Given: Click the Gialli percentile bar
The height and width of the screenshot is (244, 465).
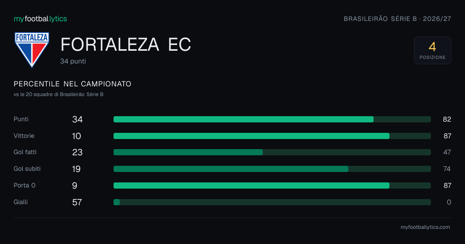Looking at the screenshot, I should pyautogui.click(x=272, y=202).
